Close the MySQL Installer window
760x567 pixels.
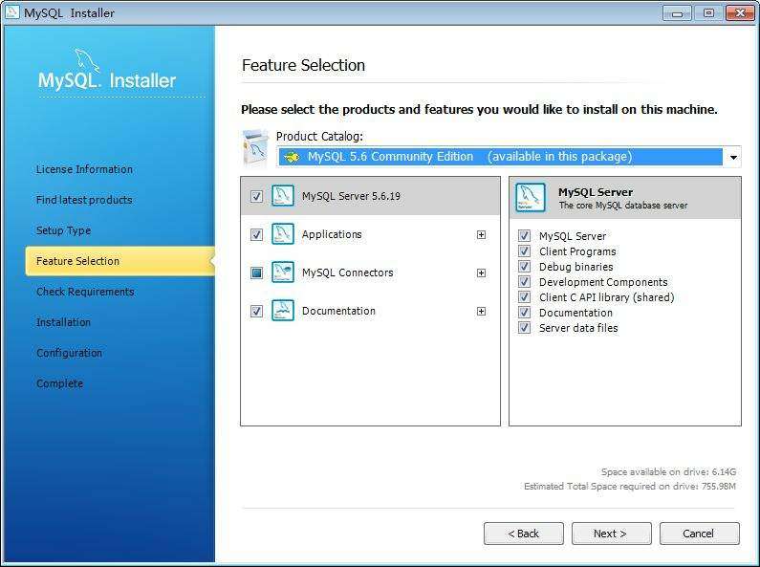tap(740, 13)
